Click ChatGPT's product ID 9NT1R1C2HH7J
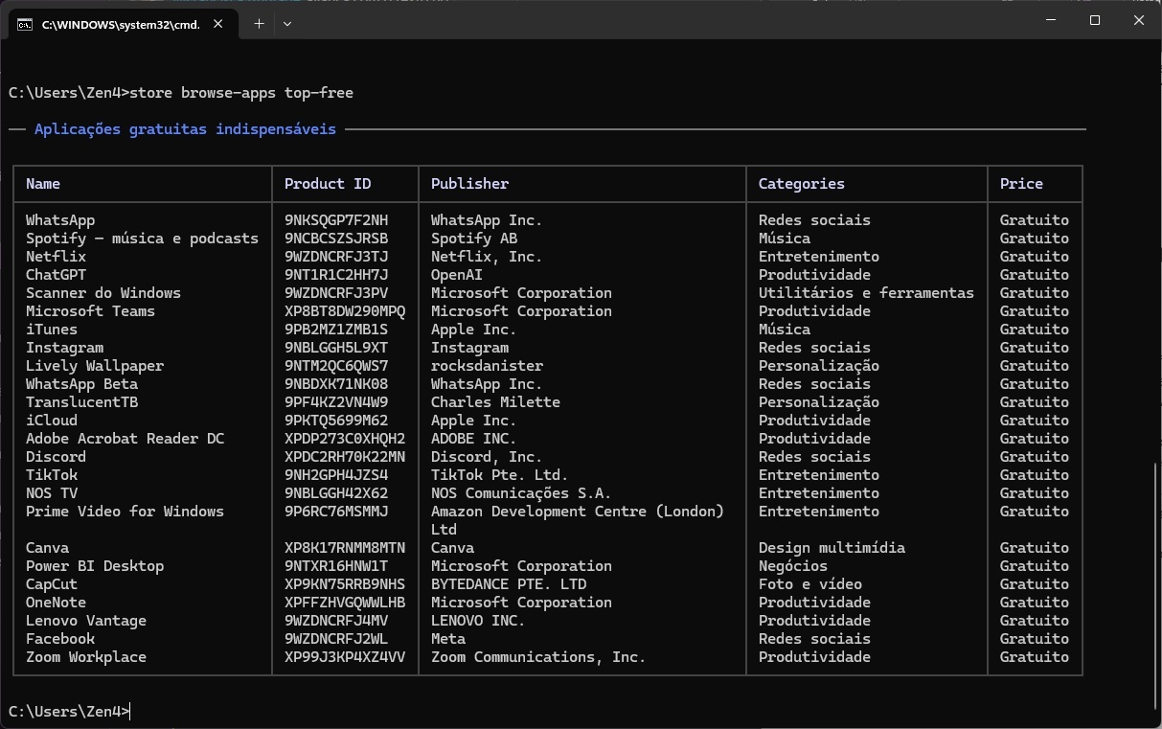This screenshot has height=729, width=1162. coord(336,275)
